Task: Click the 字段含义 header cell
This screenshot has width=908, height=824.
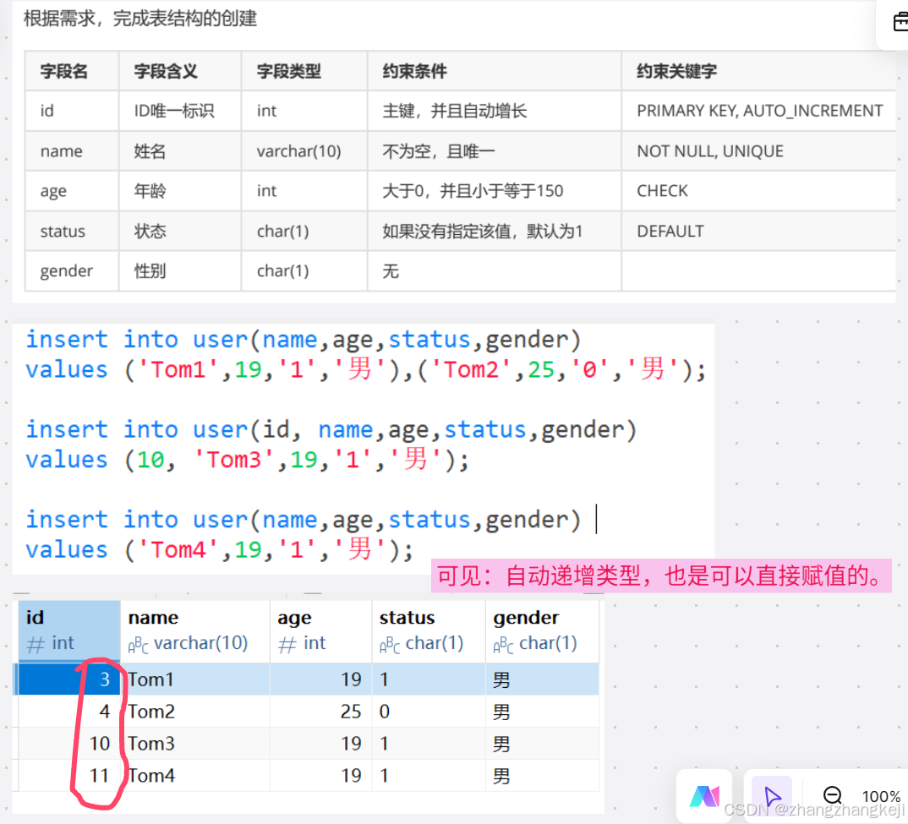Action: (x=180, y=71)
